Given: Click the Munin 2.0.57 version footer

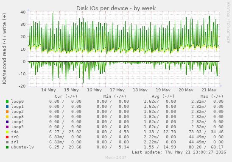Looking at the screenshot, I should [116, 157].
